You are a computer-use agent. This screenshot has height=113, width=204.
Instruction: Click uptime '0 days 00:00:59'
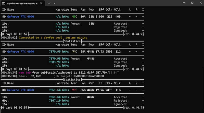click(x=15, y=34)
